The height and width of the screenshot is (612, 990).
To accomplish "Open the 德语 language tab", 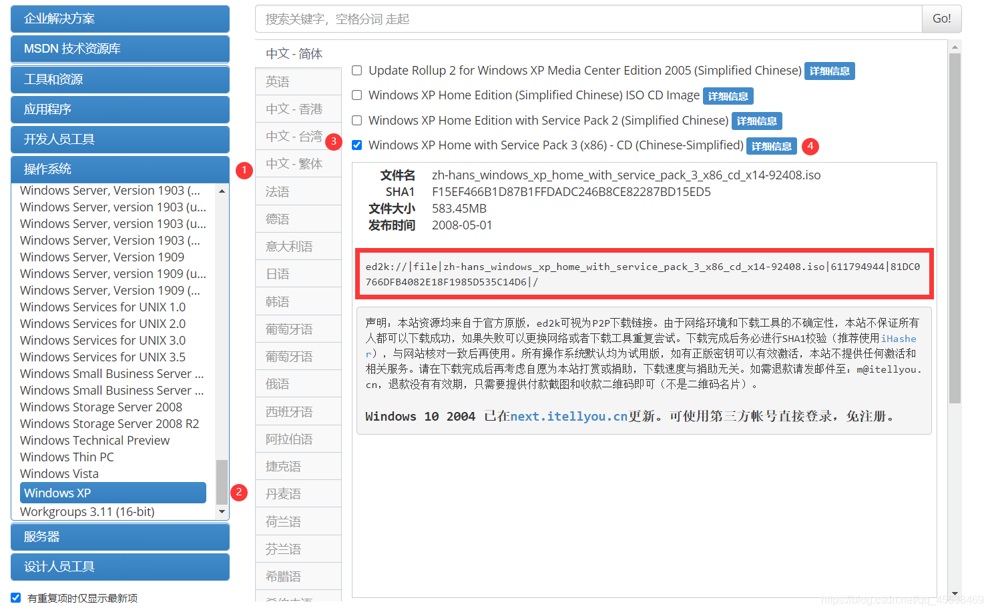I will pyautogui.click(x=298, y=219).
